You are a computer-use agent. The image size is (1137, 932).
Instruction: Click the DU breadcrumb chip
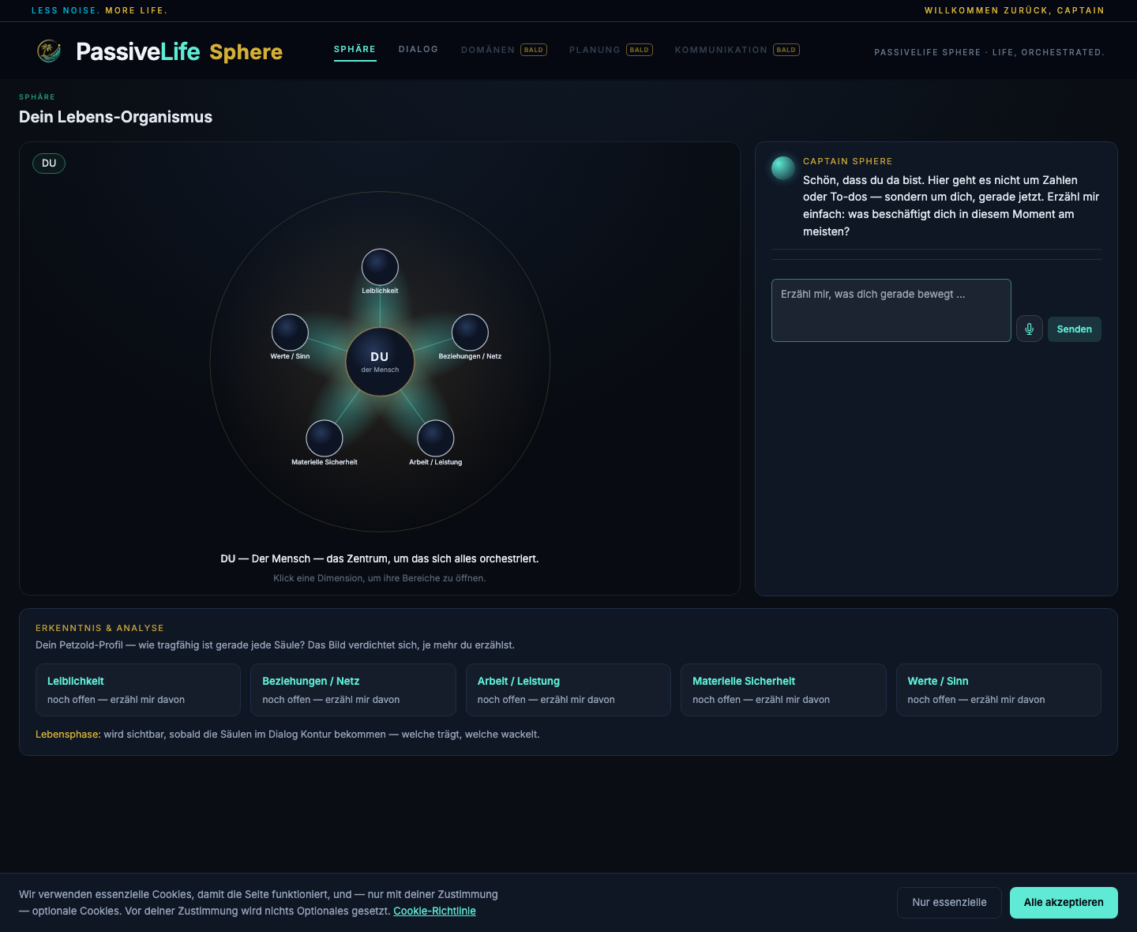pyautogui.click(x=49, y=163)
